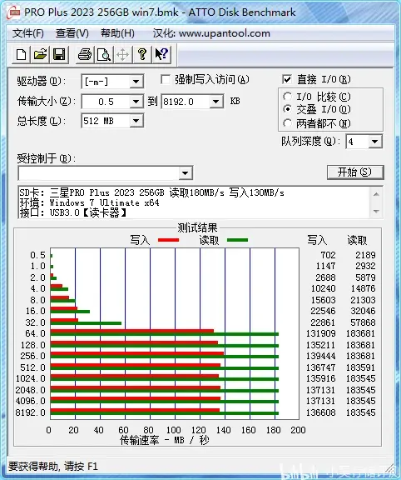Save results with the floppy disk icon

click(59, 54)
